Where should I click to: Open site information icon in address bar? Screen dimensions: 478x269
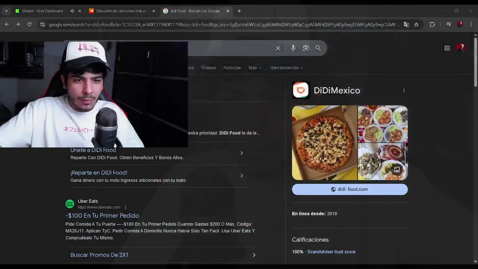43,25
